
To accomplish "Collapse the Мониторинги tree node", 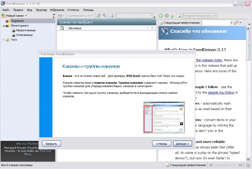I will [x=4, y=26].
